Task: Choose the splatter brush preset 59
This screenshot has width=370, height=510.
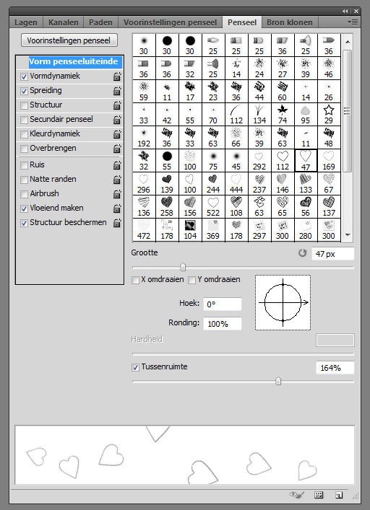Action: click(144, 92)
